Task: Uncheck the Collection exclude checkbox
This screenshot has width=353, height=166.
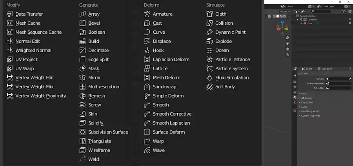Action: [x=302, y=20]
